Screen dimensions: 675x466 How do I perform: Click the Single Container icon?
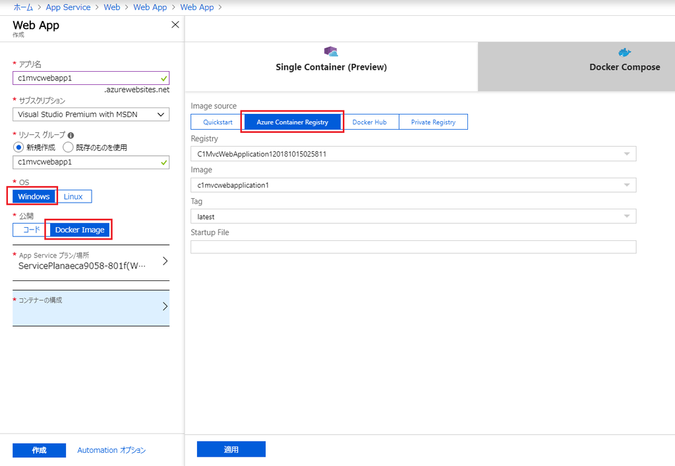(331, 52)
